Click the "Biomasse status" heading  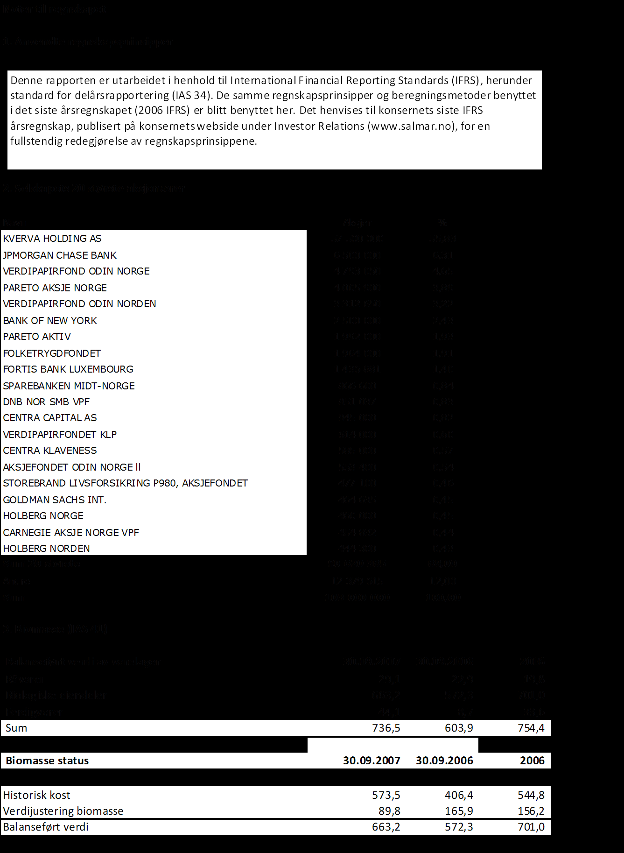47,761
